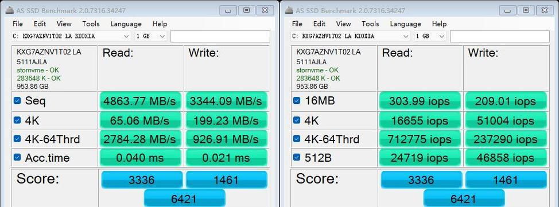Open Language menu in right window

405,24
